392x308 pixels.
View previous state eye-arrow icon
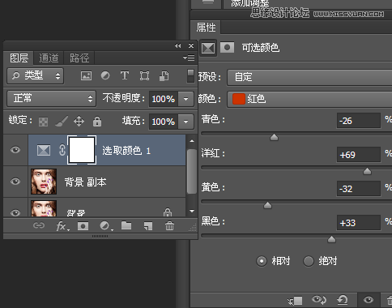(319, 300)
